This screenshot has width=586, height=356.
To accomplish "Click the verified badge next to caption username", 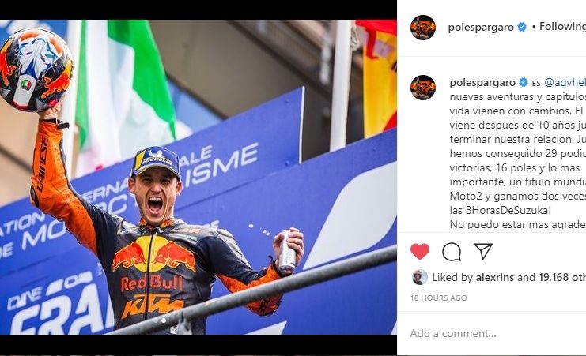I will pyautogui.click(x=522, y=82).
